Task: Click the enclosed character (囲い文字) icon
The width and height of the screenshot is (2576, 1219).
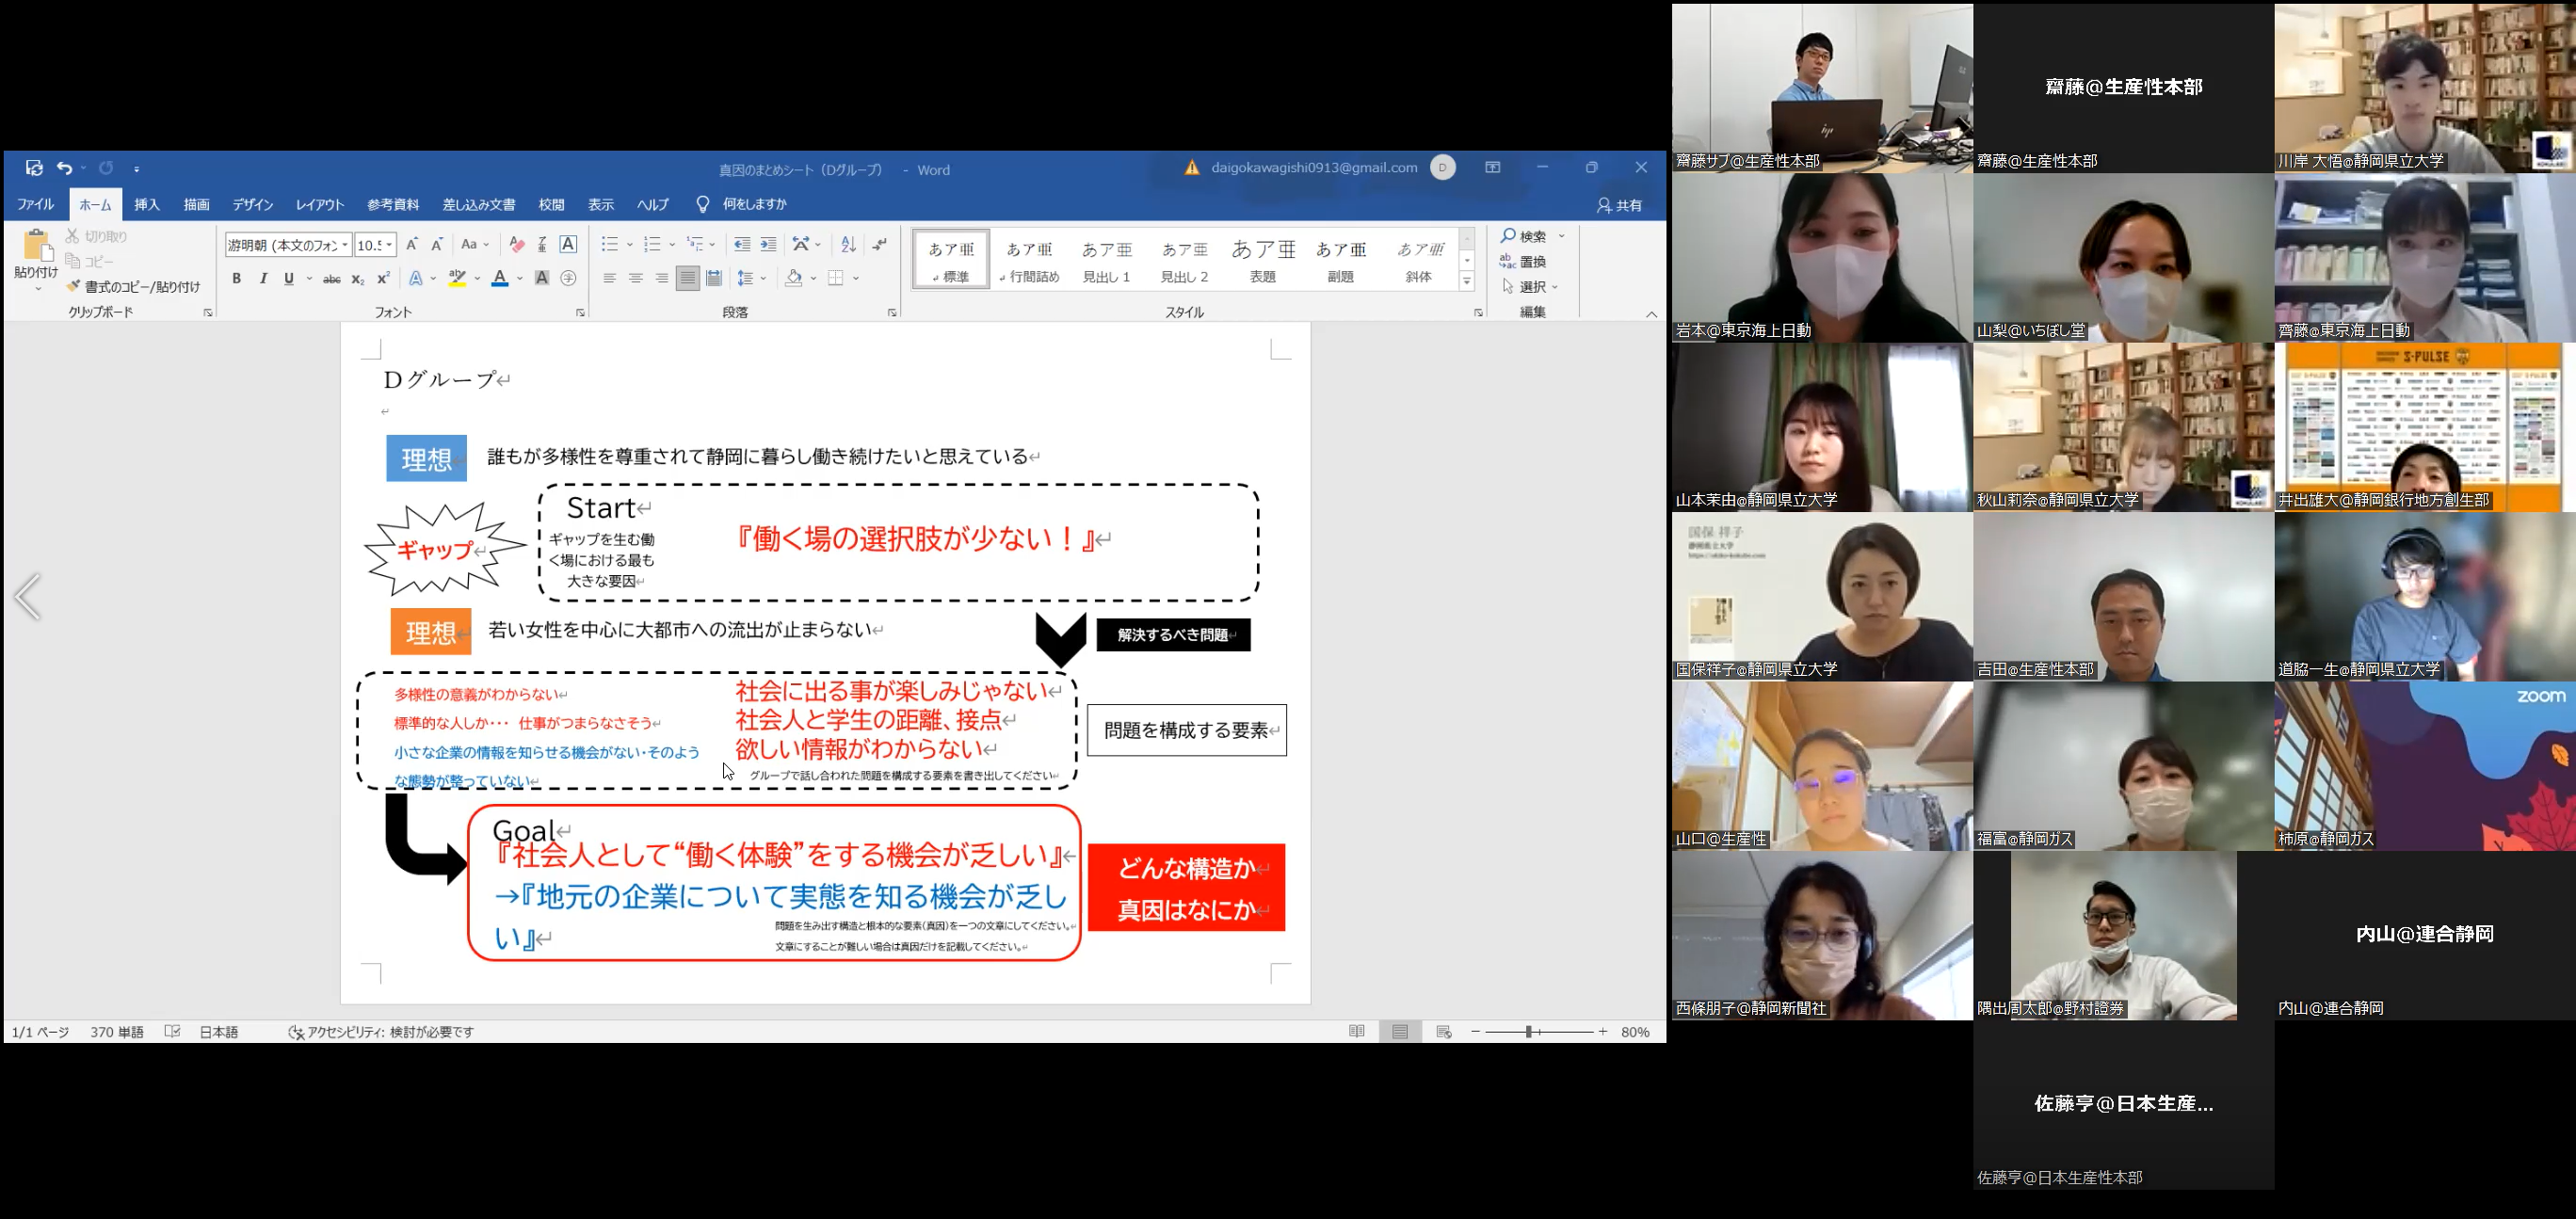Action: click(568, 279)
